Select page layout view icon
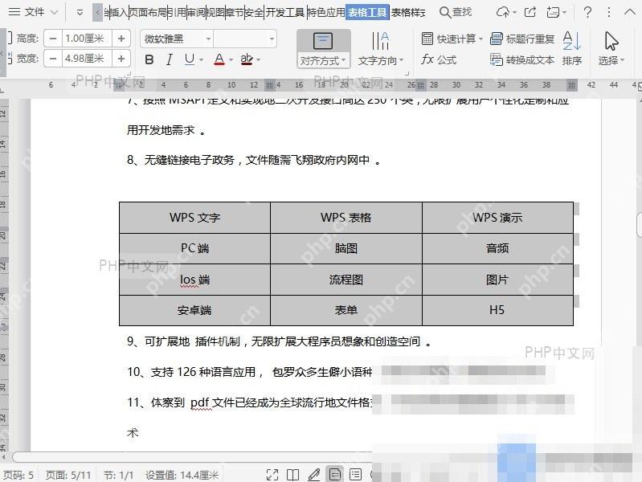642x482 pixels. pyautogui.click(x=334, y=475)
